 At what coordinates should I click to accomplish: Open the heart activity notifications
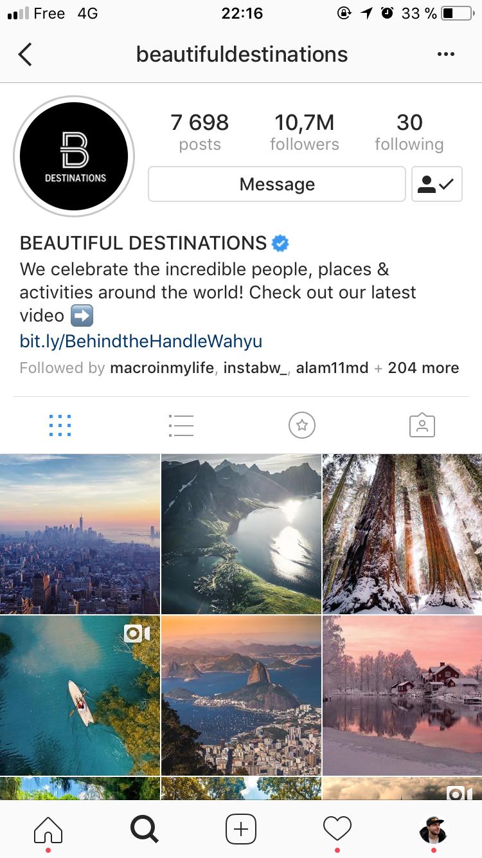[x=337, y=828]
